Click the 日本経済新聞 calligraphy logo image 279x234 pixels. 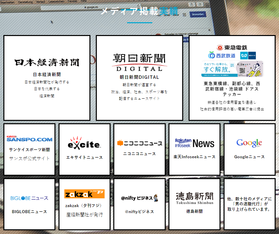click(x=47, y=63)
